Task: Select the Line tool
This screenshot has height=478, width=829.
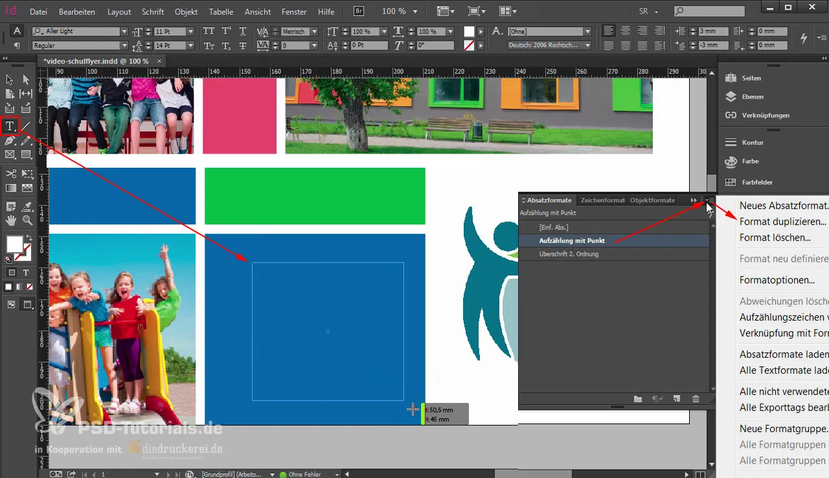Action: tap(27, 126)
